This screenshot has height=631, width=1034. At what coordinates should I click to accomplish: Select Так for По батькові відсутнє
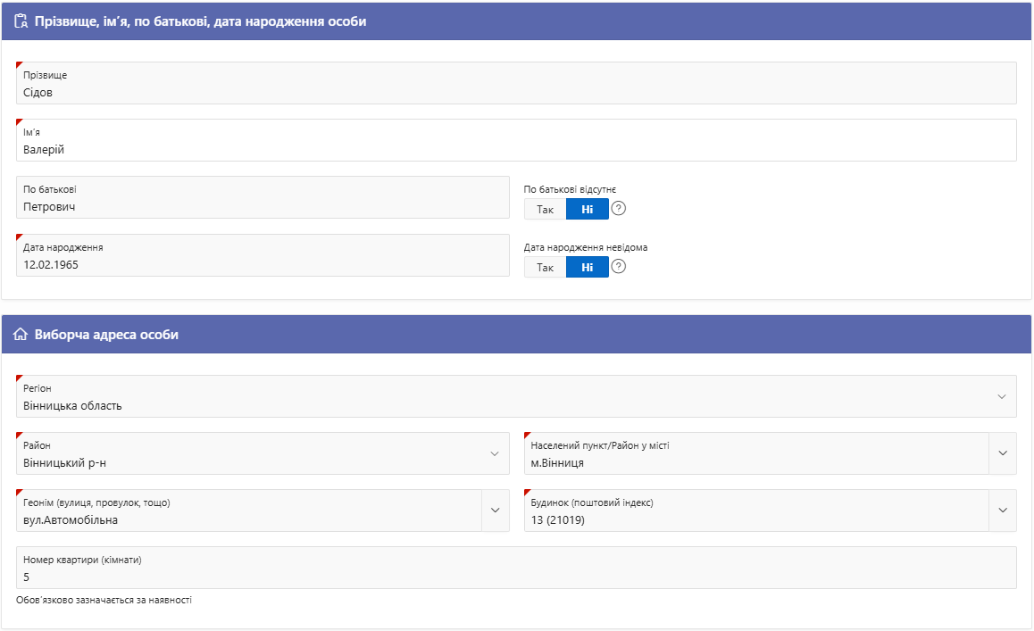[x=545, y=209]
